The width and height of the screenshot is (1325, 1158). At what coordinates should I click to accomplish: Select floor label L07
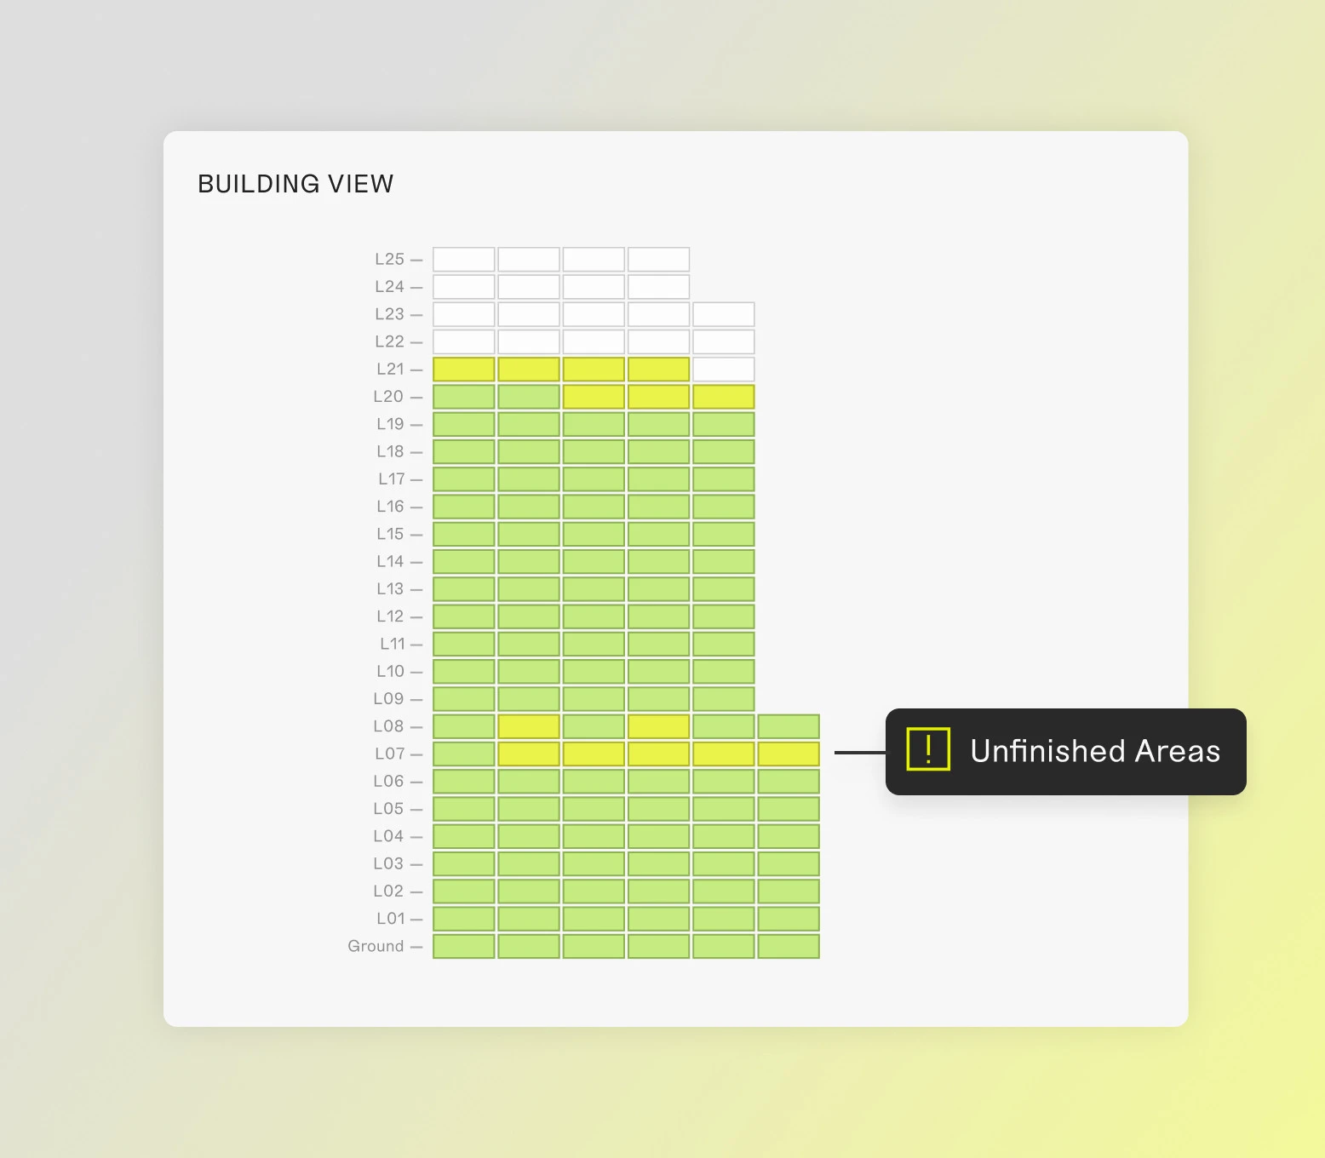(390, 754)
